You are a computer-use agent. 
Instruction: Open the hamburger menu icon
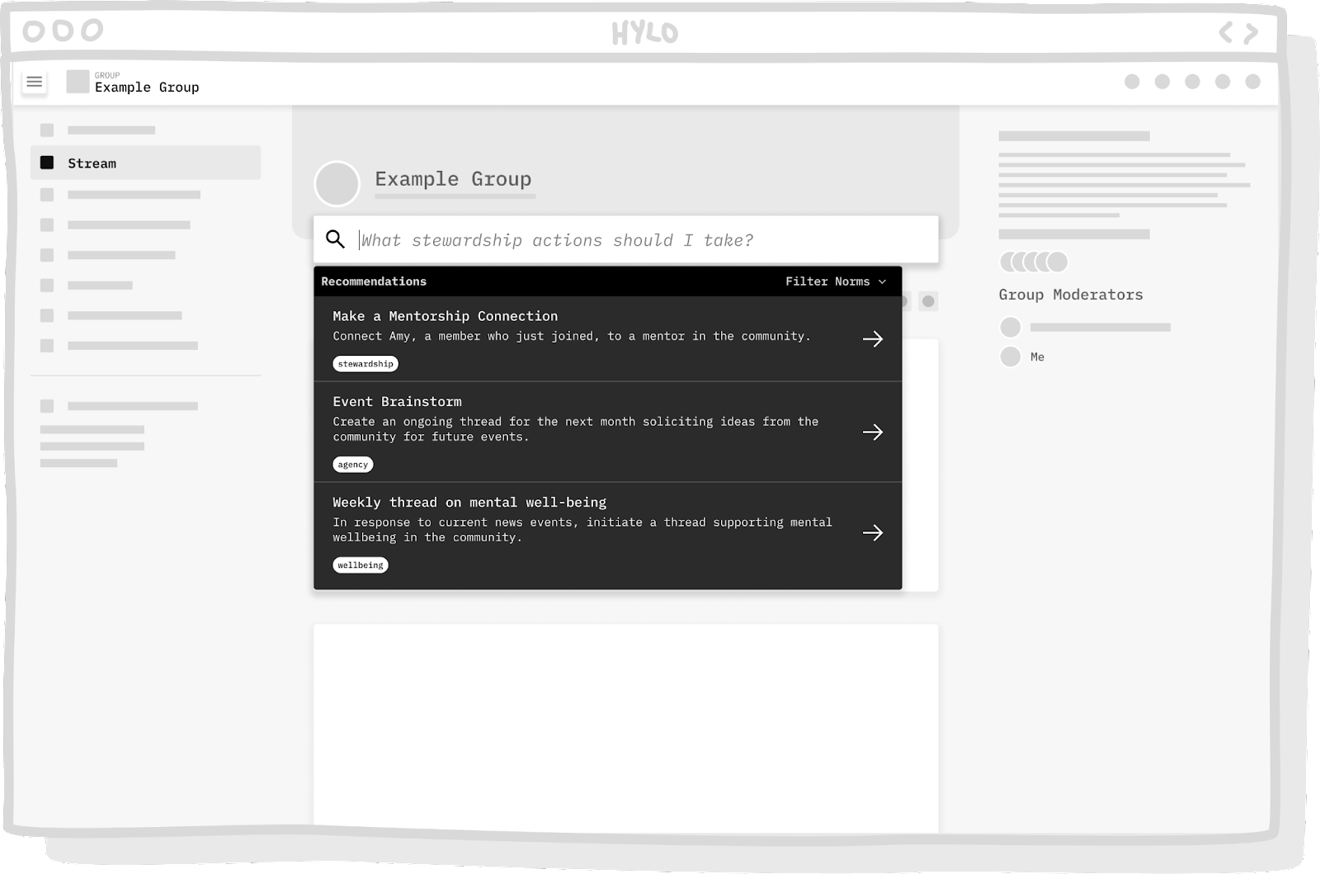34,82
